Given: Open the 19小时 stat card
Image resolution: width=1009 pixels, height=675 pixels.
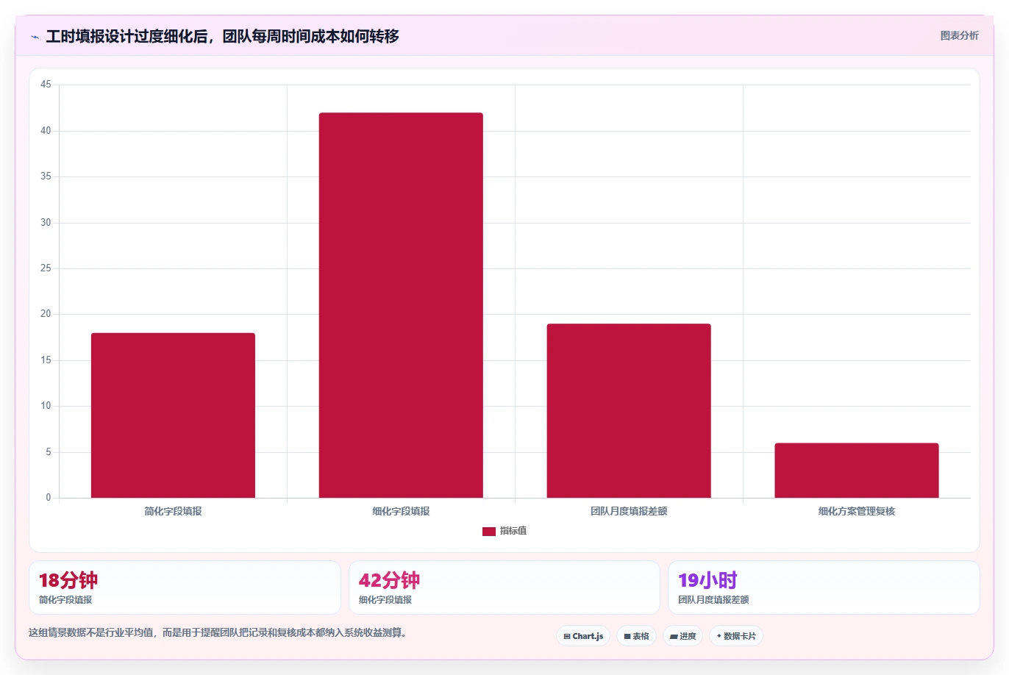Looking at the screenshot, I should pos(824,587).
